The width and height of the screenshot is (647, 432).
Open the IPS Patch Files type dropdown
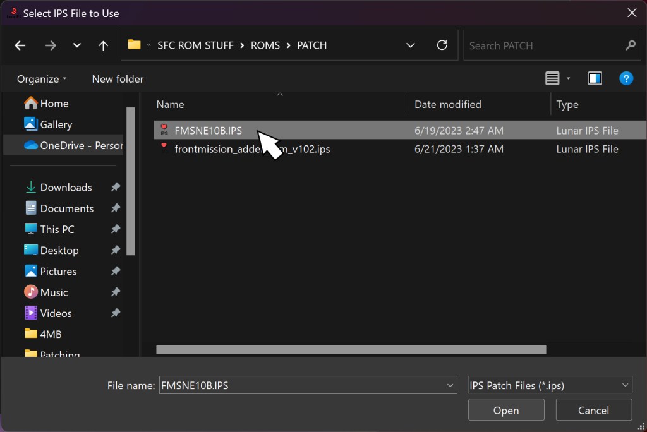(x=548, y=385)
